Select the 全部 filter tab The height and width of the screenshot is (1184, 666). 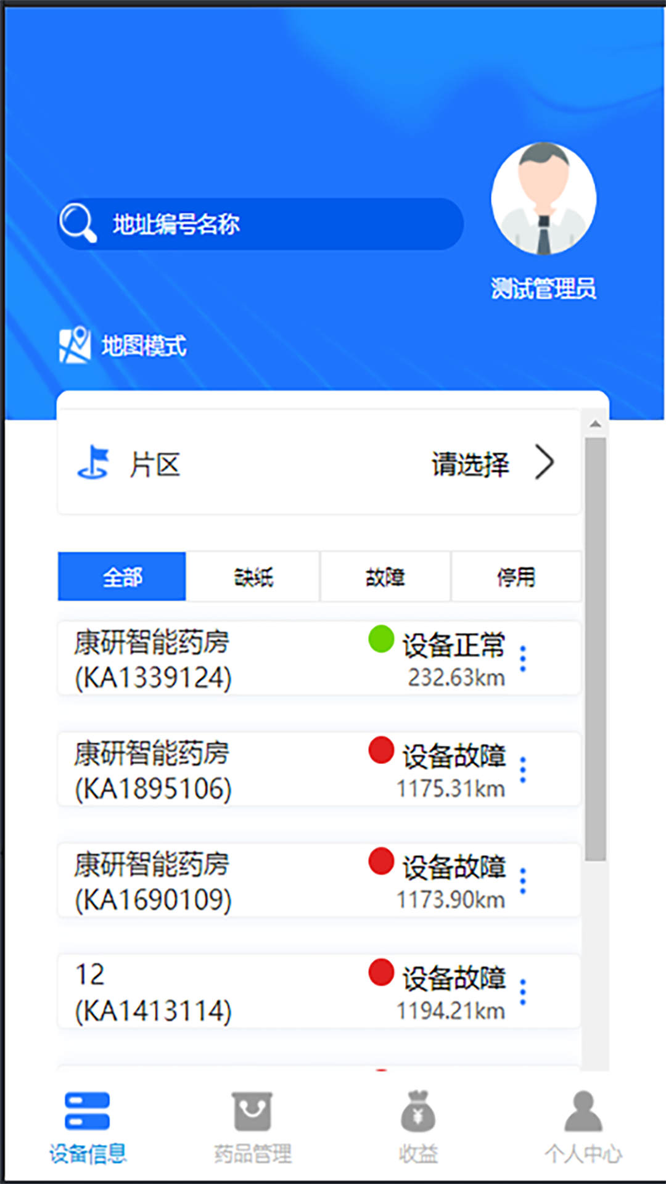point(122,577)
